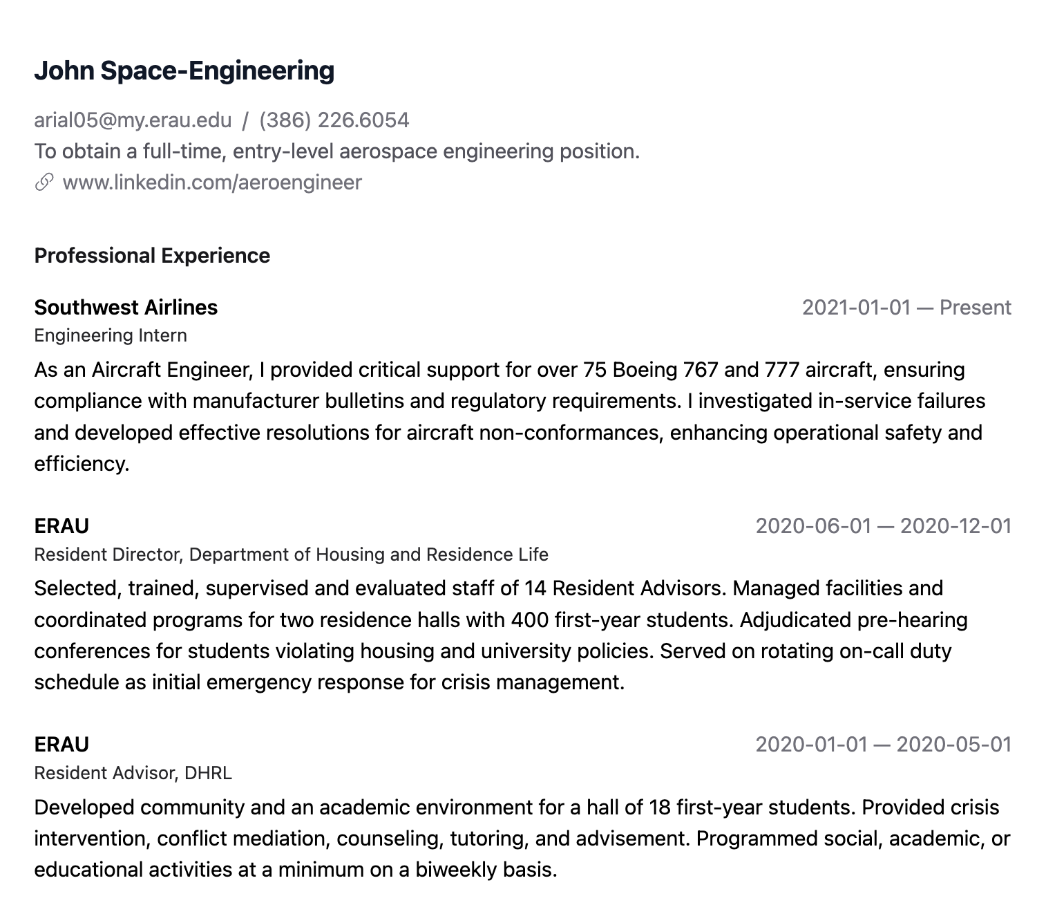Click the Resident Director, Department of Housing subtitle

click(291, 554)
